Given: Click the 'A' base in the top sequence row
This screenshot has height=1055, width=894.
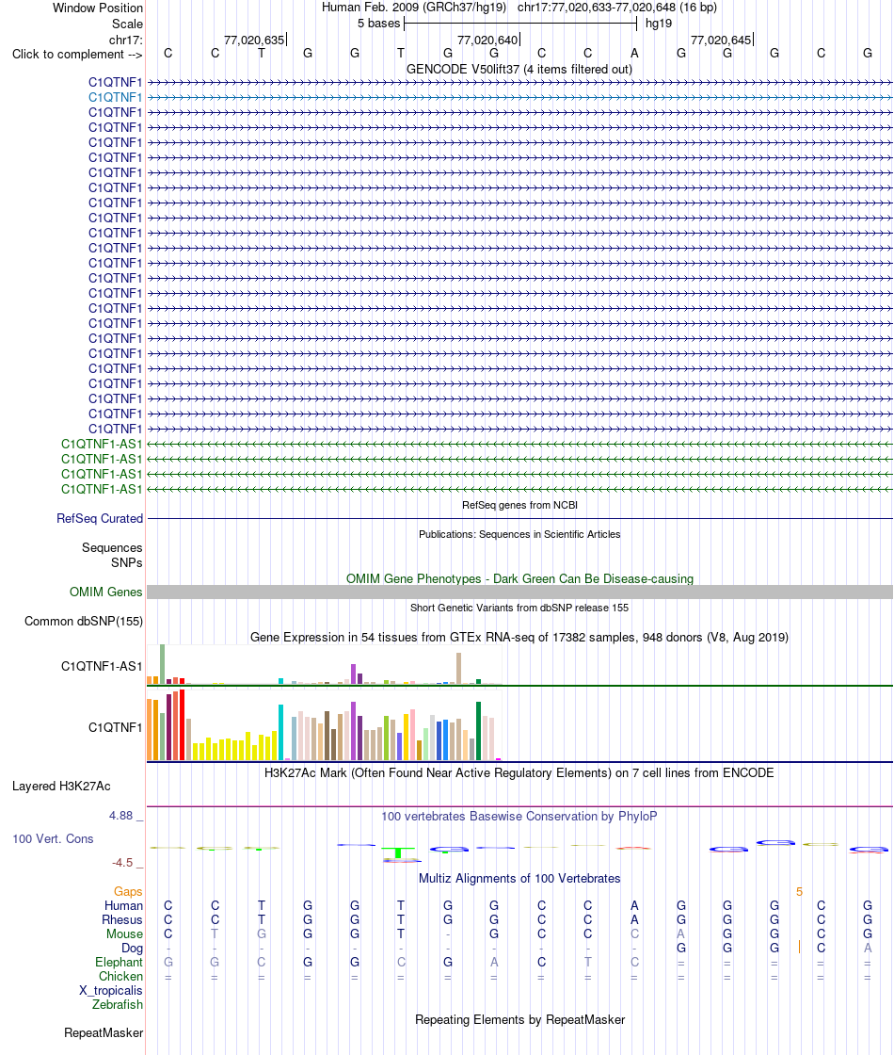Looking at the screenshot, I should pyautogui.click(x=634, y=53).
